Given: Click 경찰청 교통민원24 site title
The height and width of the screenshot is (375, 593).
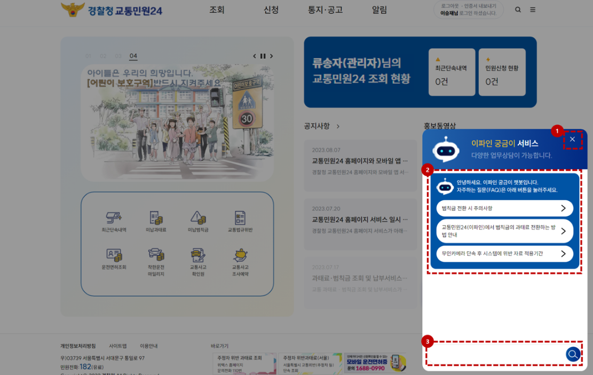Looking at the screenshot, I should click(x=125, y=11).
